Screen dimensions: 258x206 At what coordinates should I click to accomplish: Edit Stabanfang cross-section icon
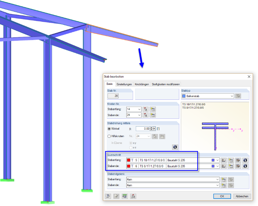pyautogui.click(x=238, y=160)
